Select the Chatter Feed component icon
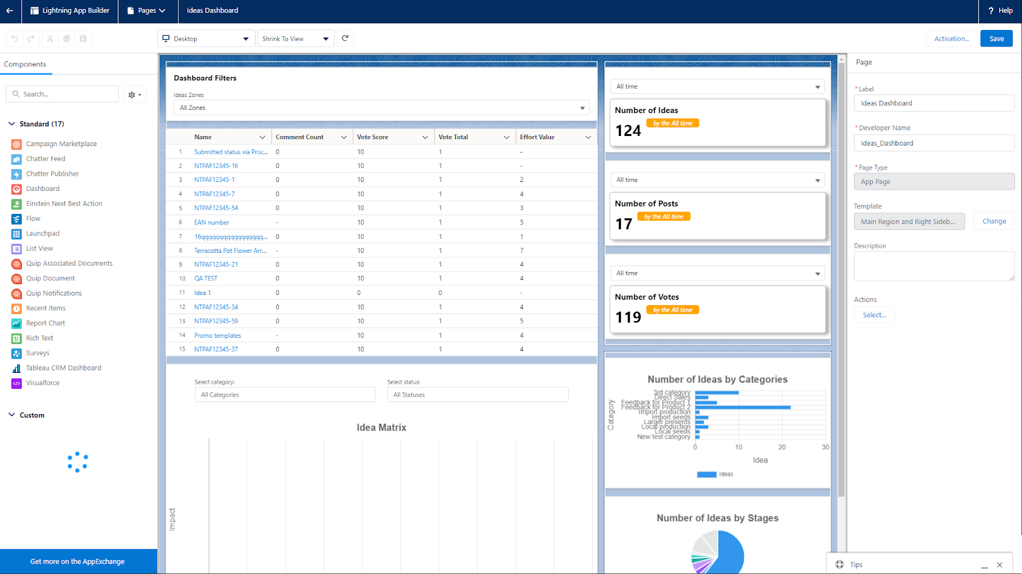The width and height of the screenshot is (1022, 574). point(17,159)
